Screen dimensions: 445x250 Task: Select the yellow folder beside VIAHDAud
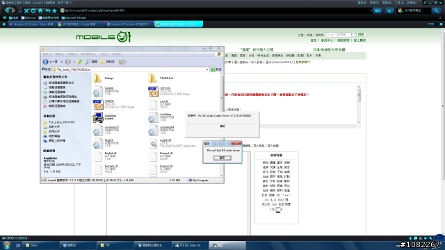[104, 78]
